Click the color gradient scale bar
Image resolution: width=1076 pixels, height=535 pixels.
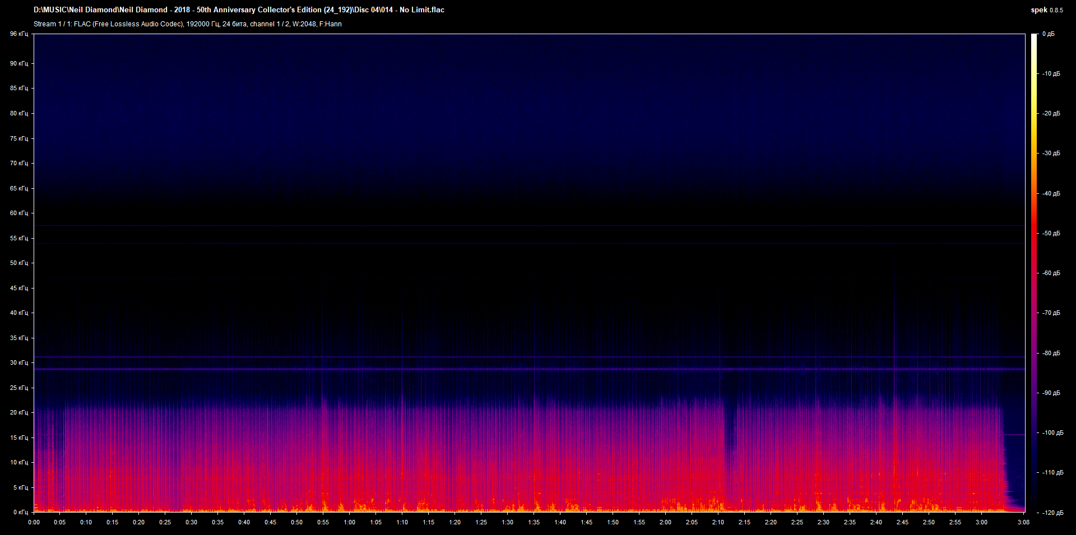(x=1034, y=273)
